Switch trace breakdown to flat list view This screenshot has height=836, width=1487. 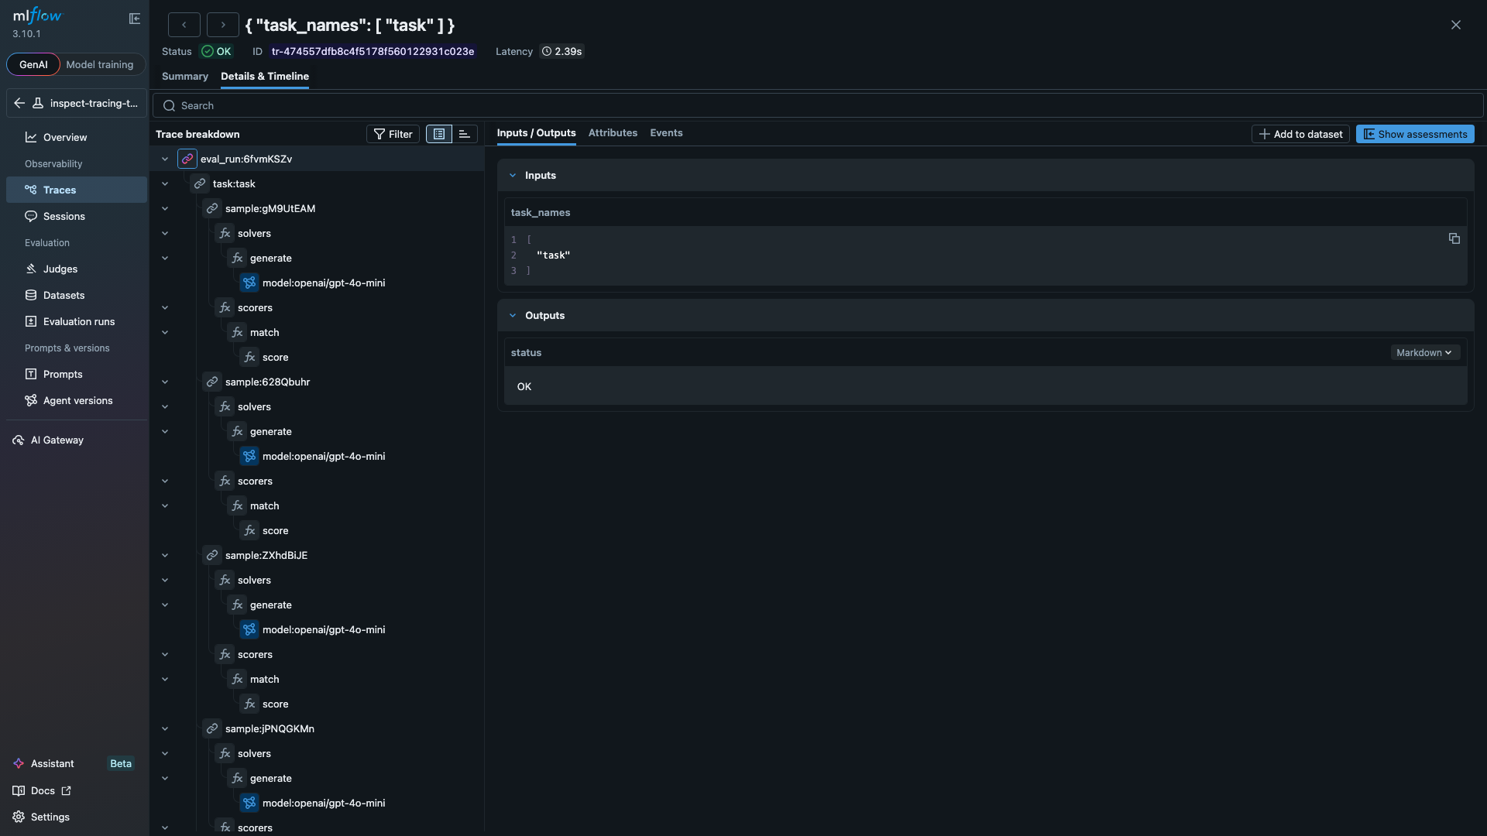point(464,133)
